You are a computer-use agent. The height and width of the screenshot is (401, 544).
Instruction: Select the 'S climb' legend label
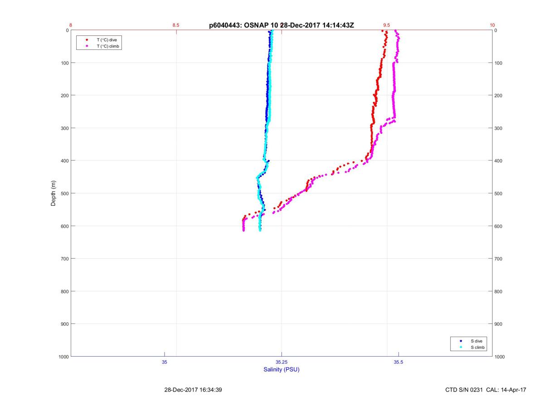(478, 347)
